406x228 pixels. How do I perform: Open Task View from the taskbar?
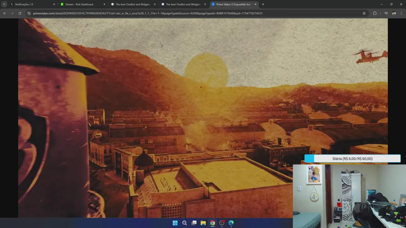pyautogui.click(x=194, y=223)
